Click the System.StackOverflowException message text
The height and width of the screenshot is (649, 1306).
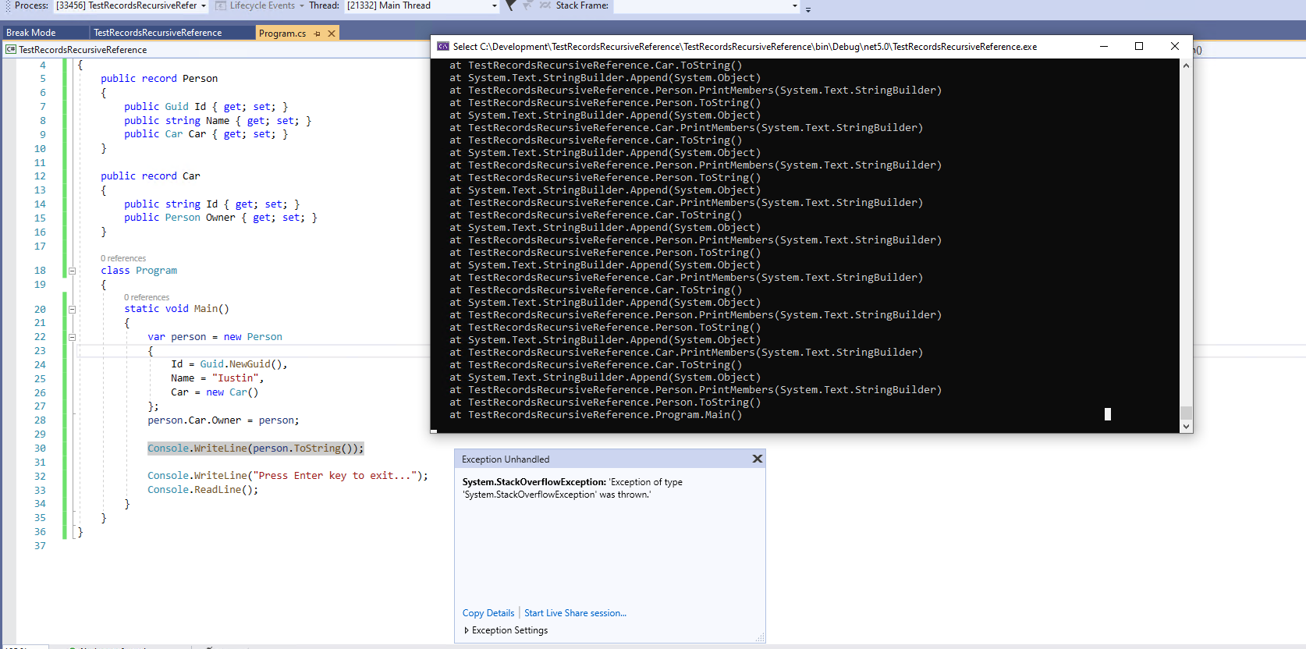coord(573,488)
